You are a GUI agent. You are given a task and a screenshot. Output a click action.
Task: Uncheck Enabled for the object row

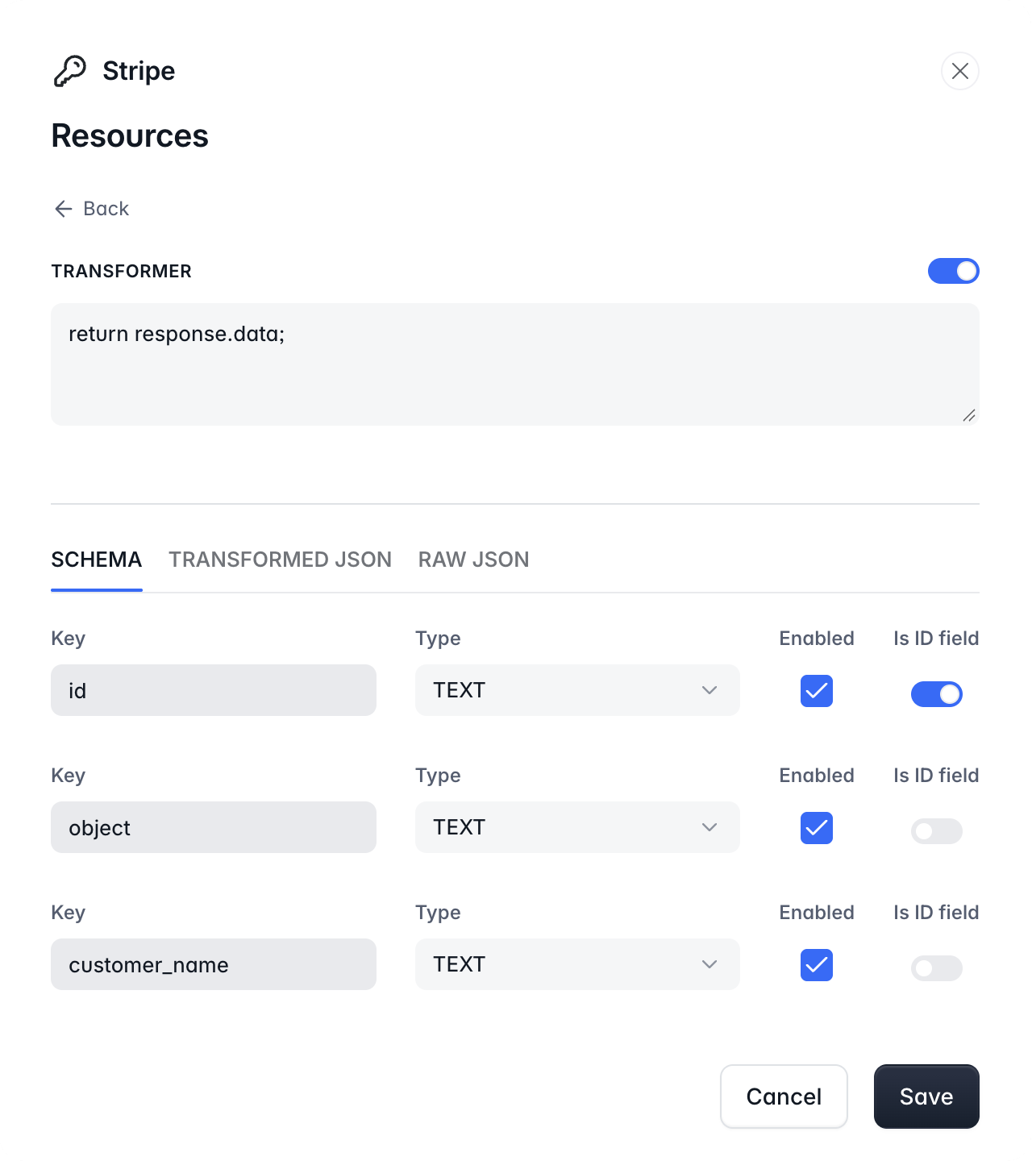tap(817, 828)
